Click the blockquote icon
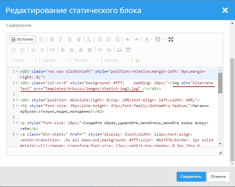The width and height of the screenshot is (235, 187). pyautogui.click(x=52, y=50)
